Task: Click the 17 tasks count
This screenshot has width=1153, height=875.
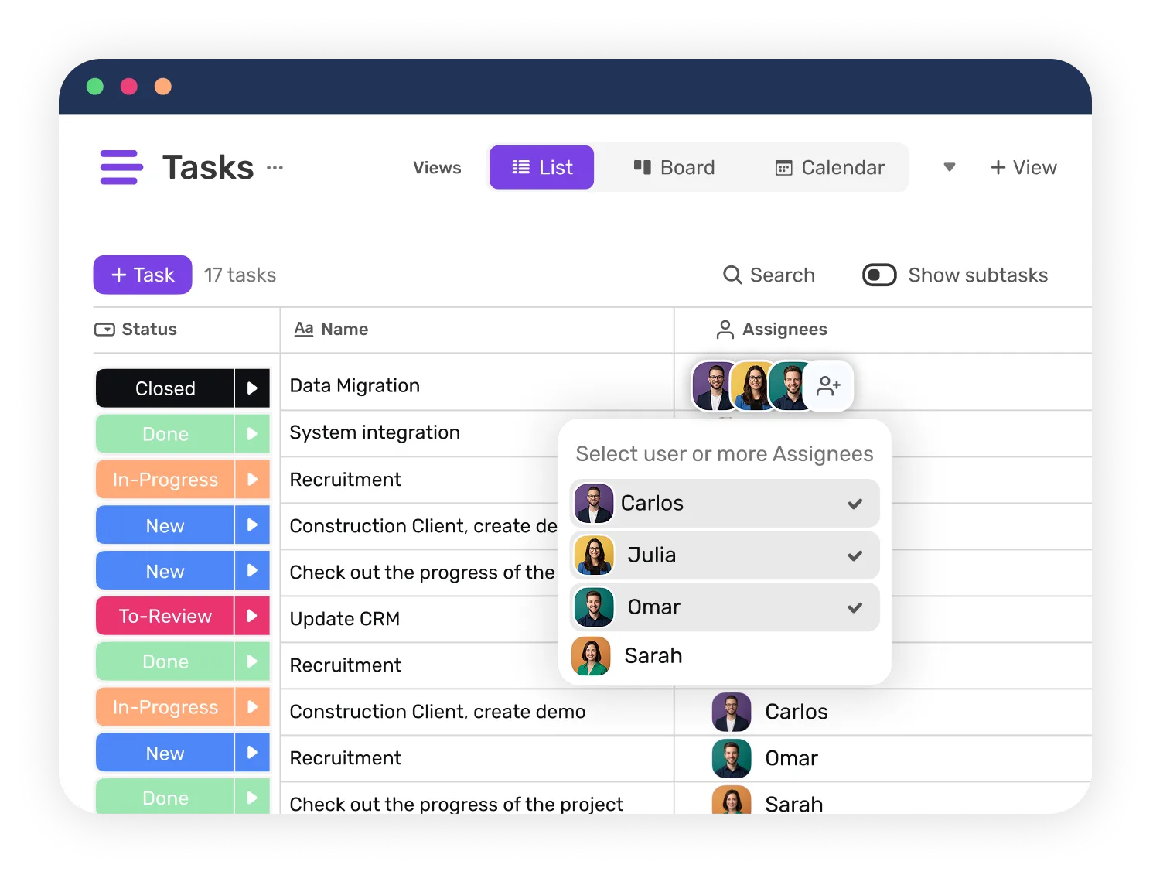Action: (240, 275)
